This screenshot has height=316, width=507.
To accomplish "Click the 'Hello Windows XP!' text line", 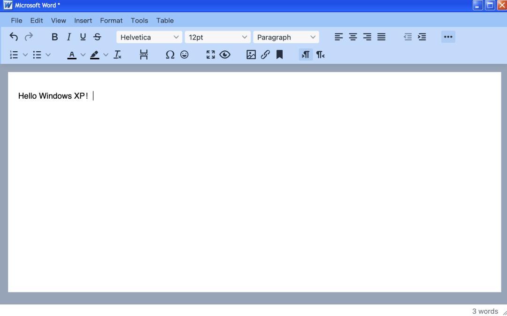I will click(x=54, y=96).
